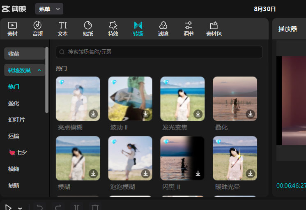Open the 滤镜 filters tab
Screen dimensions: 306x210
coord(163,29)
